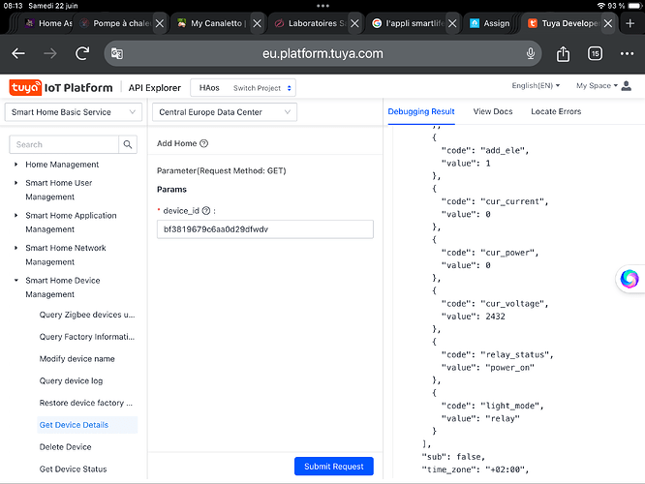The height and width of the screenshot is (484, 645).
Task: Go back with the browser back arrow
Action: (x=18, y=53)
